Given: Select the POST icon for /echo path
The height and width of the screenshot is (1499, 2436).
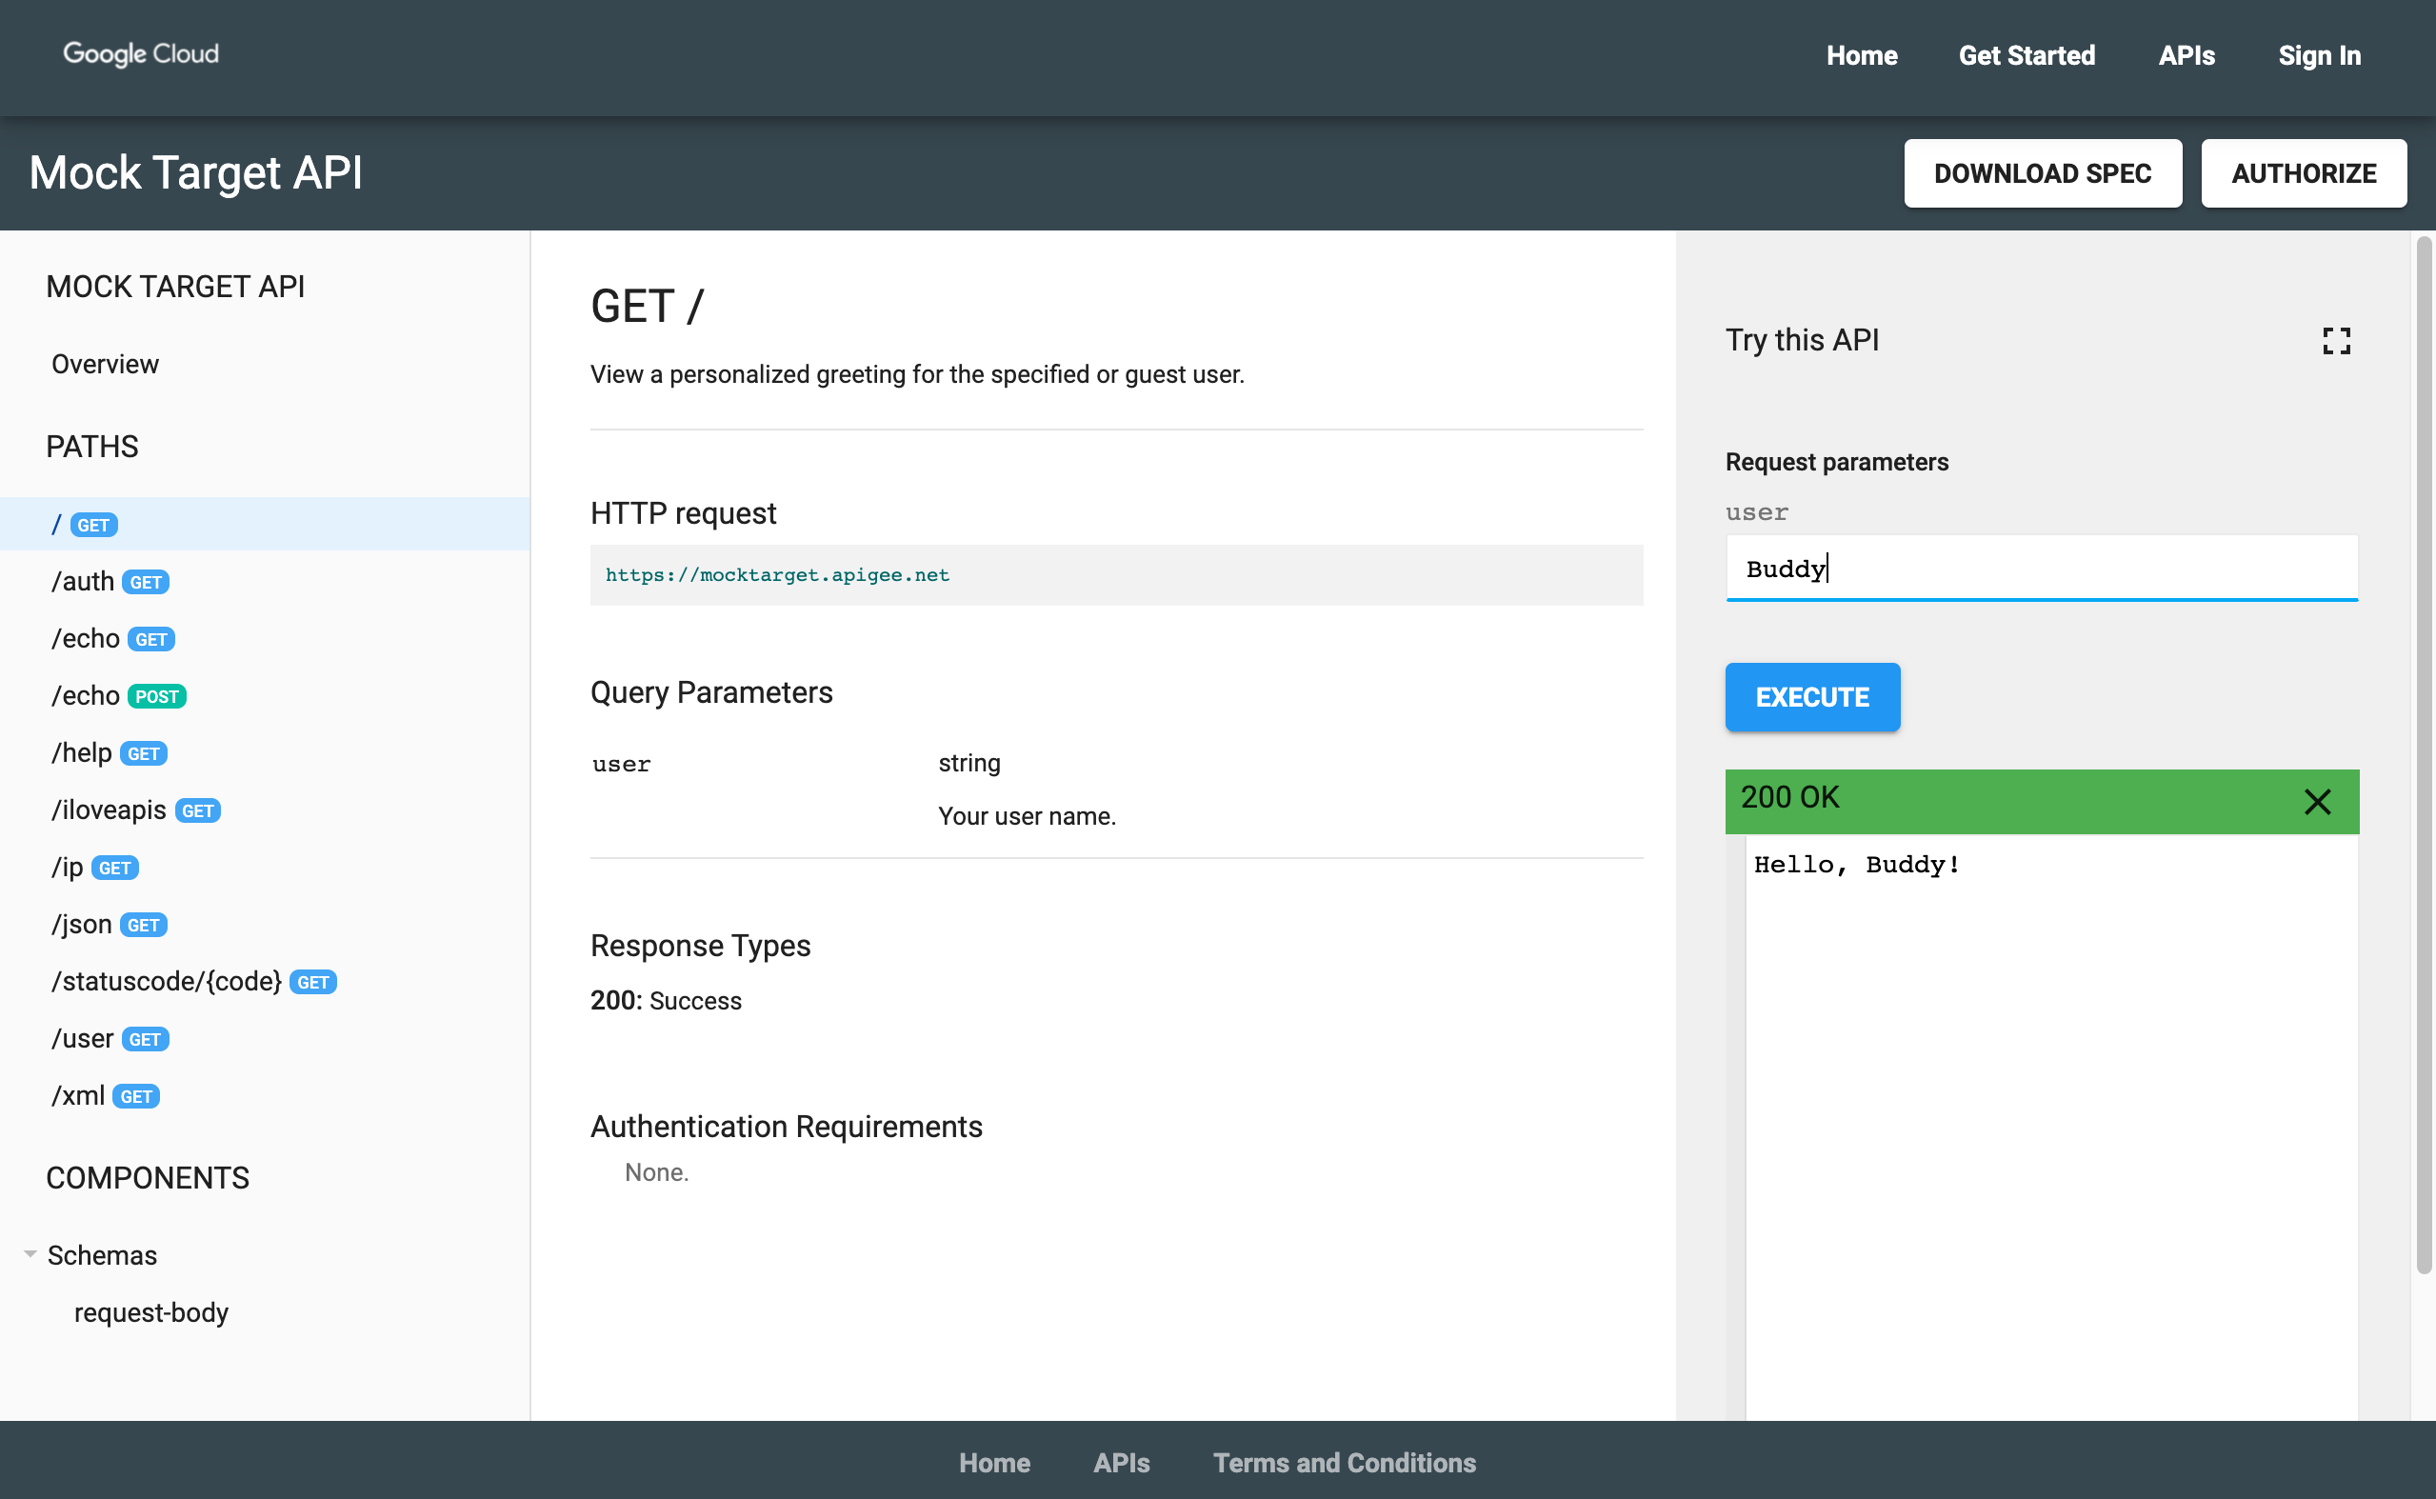Looking at the screenshot, I should tap(156, 694).
